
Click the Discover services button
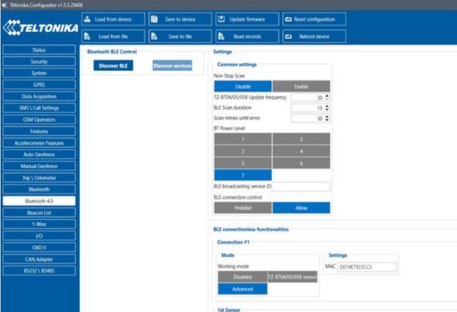[x=172, y=66]
